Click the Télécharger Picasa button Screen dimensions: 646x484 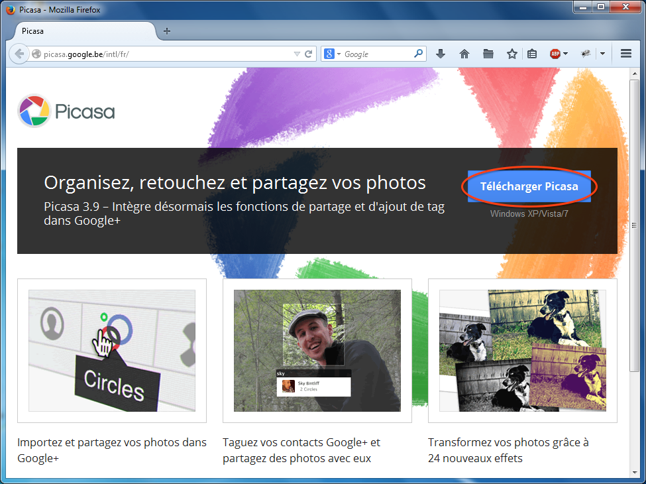pyautogui.click(x=529, y=186)
